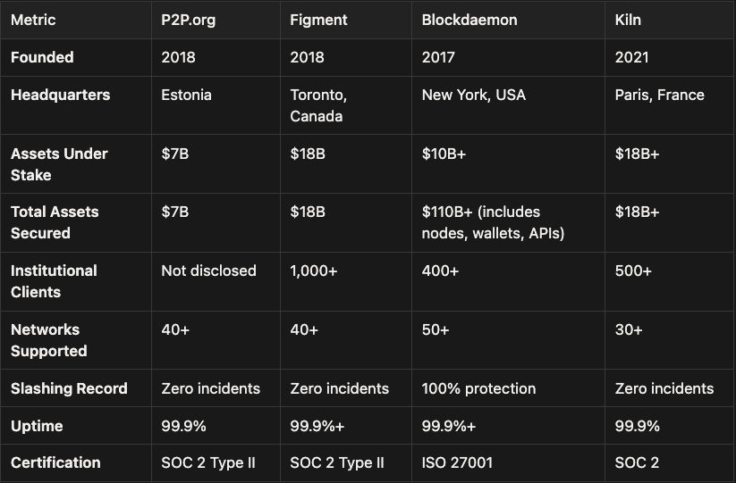
Task: Select the Founded row label
Action: [x=42, y=57]
